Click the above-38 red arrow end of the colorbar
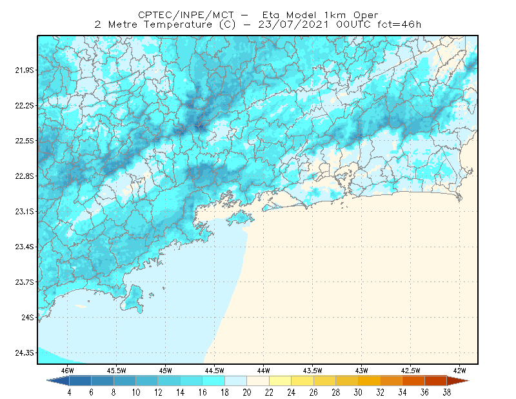The height and width of the screenshot is (399, 516). (457, 381)
